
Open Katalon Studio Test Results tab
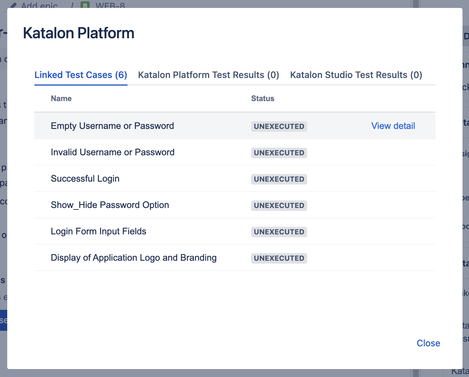coord(356,75)
